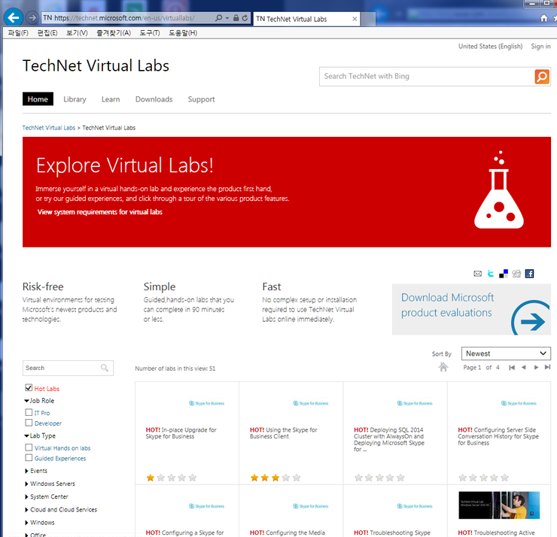Share page via Digg icon
Screen dimensions: 557x537
516,274
